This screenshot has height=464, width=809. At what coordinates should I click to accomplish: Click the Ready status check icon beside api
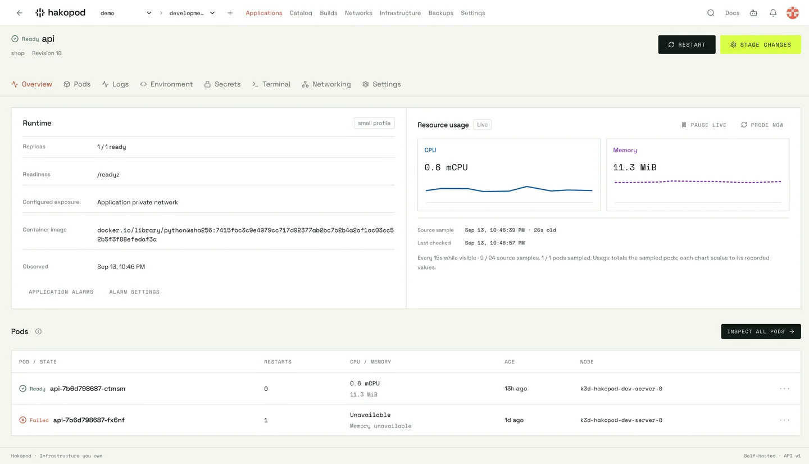tap(15, 39)
